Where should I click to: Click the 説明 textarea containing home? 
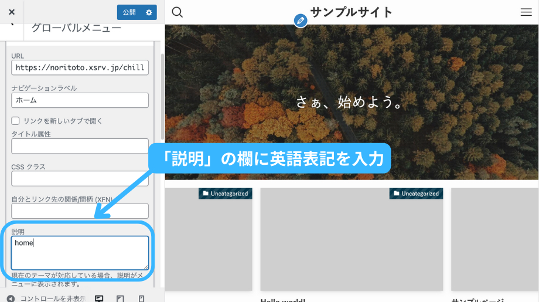tap(80, 253)
